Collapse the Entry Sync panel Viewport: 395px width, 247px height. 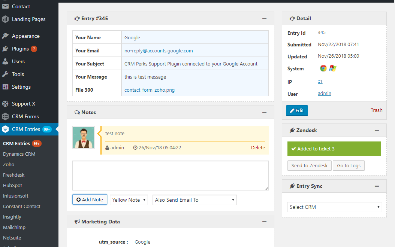coord(377,186)
